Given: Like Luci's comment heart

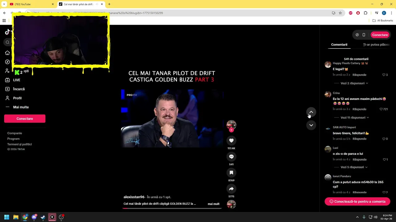Looking at the screenshot, I should pyautogui.click(x=384, y=159).
